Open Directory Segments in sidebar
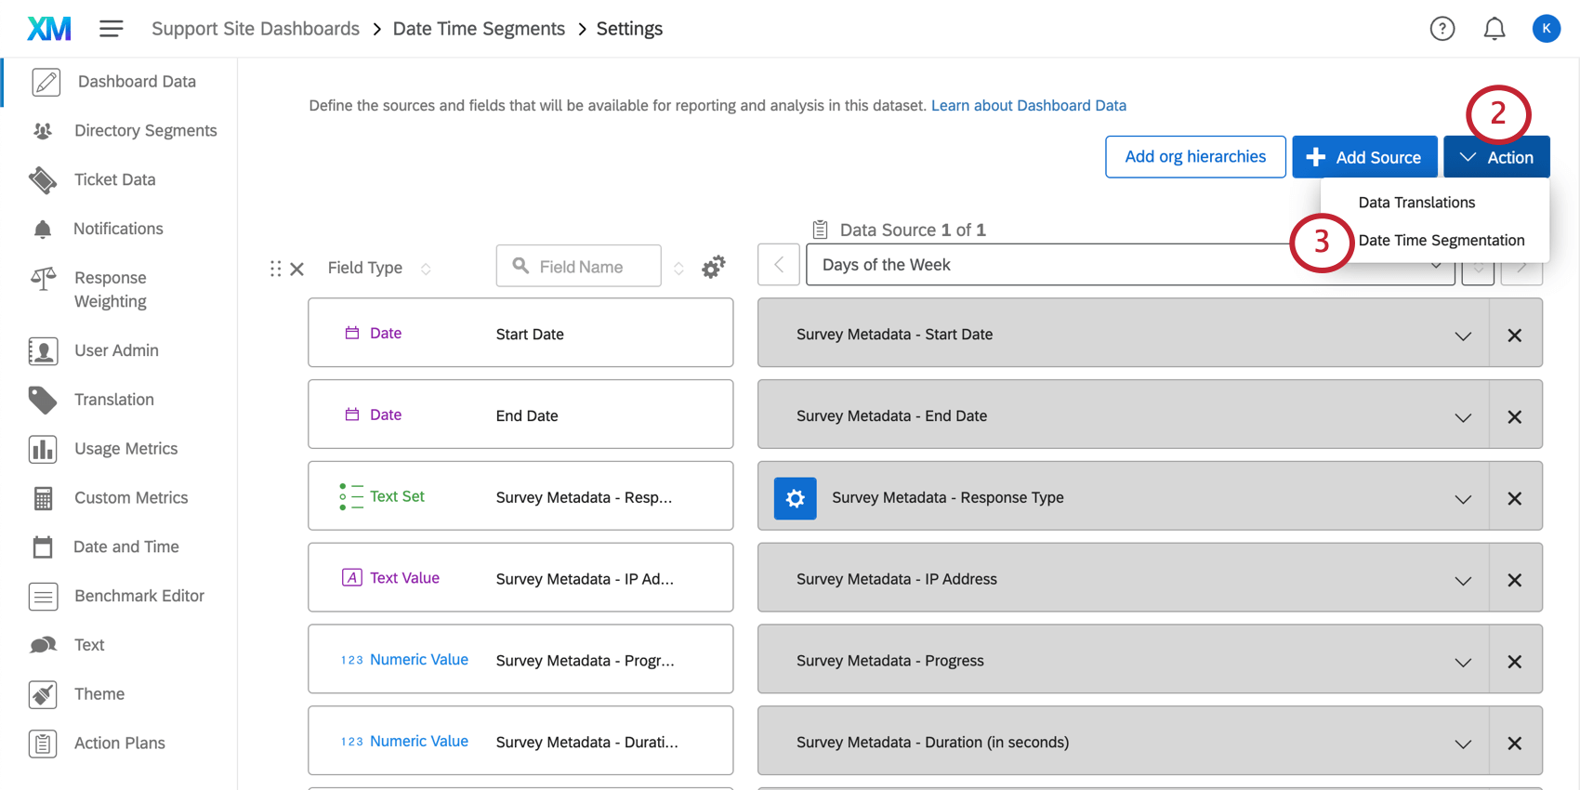This screenshot has height=790, width=1580. tap(145, 131)
